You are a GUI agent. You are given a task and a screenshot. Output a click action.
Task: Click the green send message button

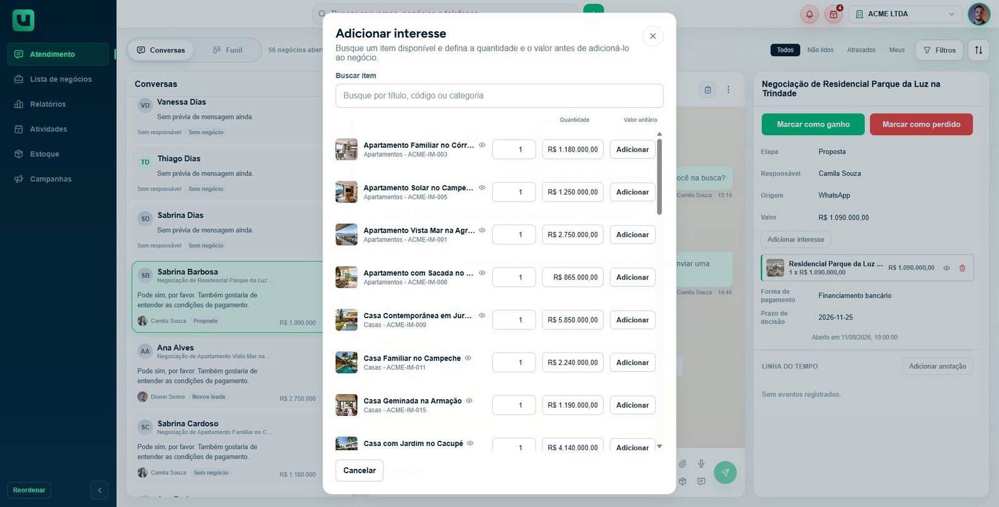coord(725,473)
